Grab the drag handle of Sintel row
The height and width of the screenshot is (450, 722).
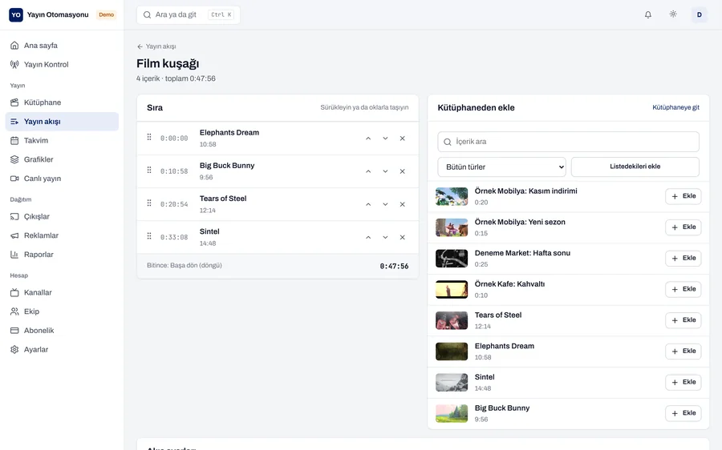coord(149,236)
